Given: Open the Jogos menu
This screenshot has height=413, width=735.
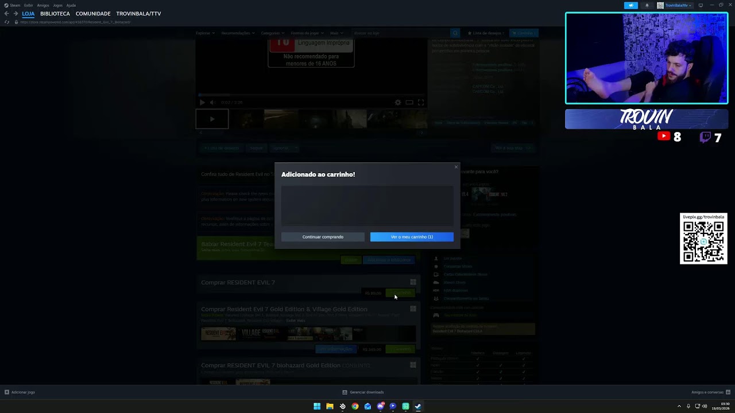Looking at the screenshot, I should (x=57, y=5).
